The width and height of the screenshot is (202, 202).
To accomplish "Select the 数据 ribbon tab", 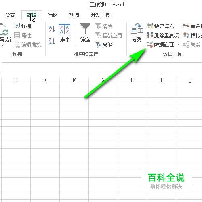I will point(32,15).
